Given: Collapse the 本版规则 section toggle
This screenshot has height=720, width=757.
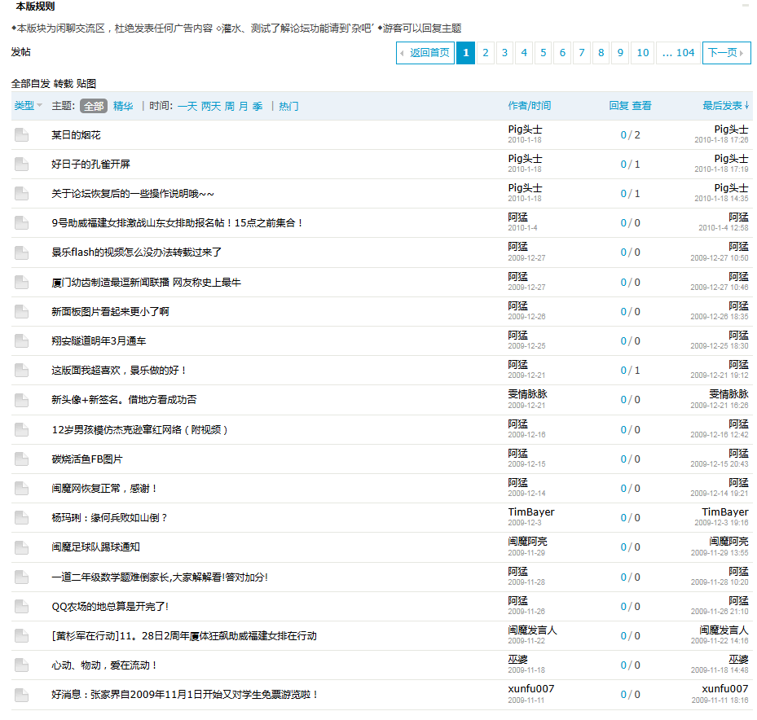Looking at the screenshot, I should coord(746,6).
